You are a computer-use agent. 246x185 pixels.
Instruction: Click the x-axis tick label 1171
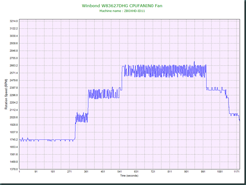[236, 172]
